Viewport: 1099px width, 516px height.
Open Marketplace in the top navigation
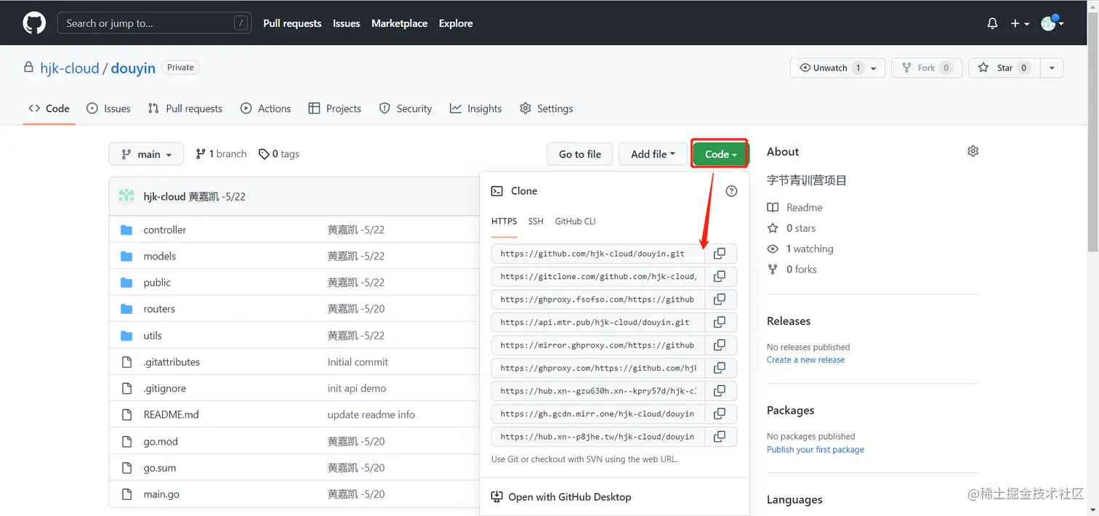[399, 23]
